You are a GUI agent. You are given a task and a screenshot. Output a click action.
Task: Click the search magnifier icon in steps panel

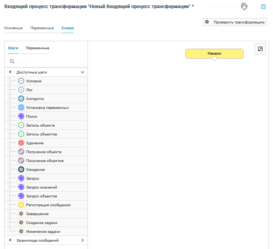(12, 61)
